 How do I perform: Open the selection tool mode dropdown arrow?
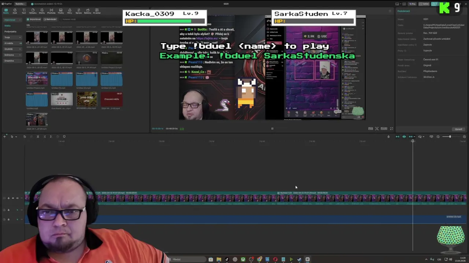click(16, 137)
